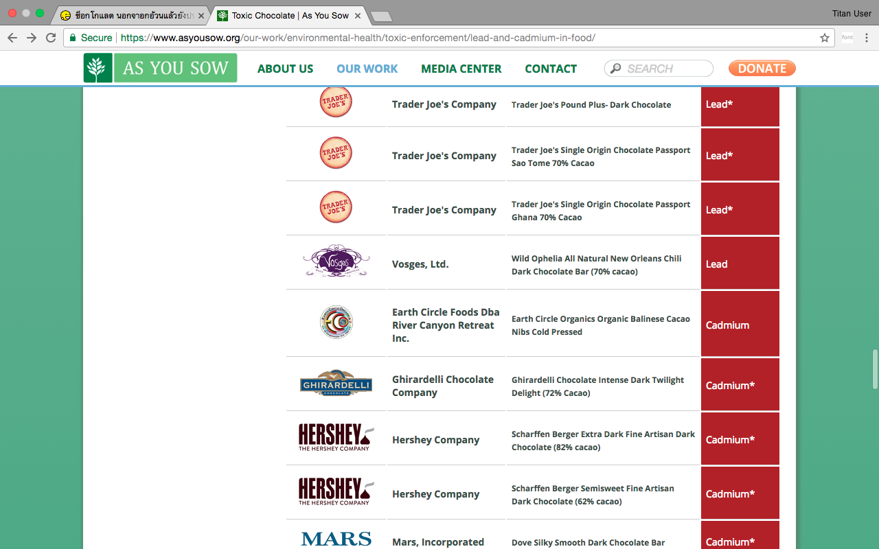
Task: Click Hershey Company name in Extra Dark row
Action: click(435, 440)
